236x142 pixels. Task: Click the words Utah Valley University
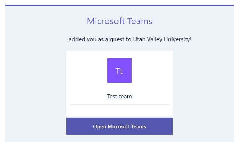[162, 39]
